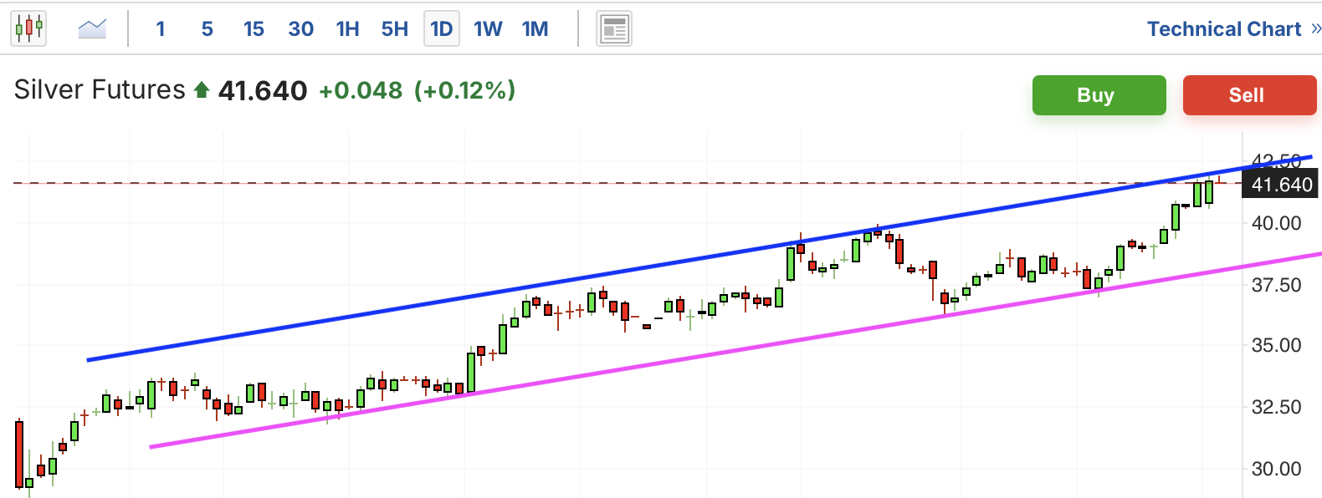
Task: Select the 1H timeframe
Action: click(x=348, y=29)
